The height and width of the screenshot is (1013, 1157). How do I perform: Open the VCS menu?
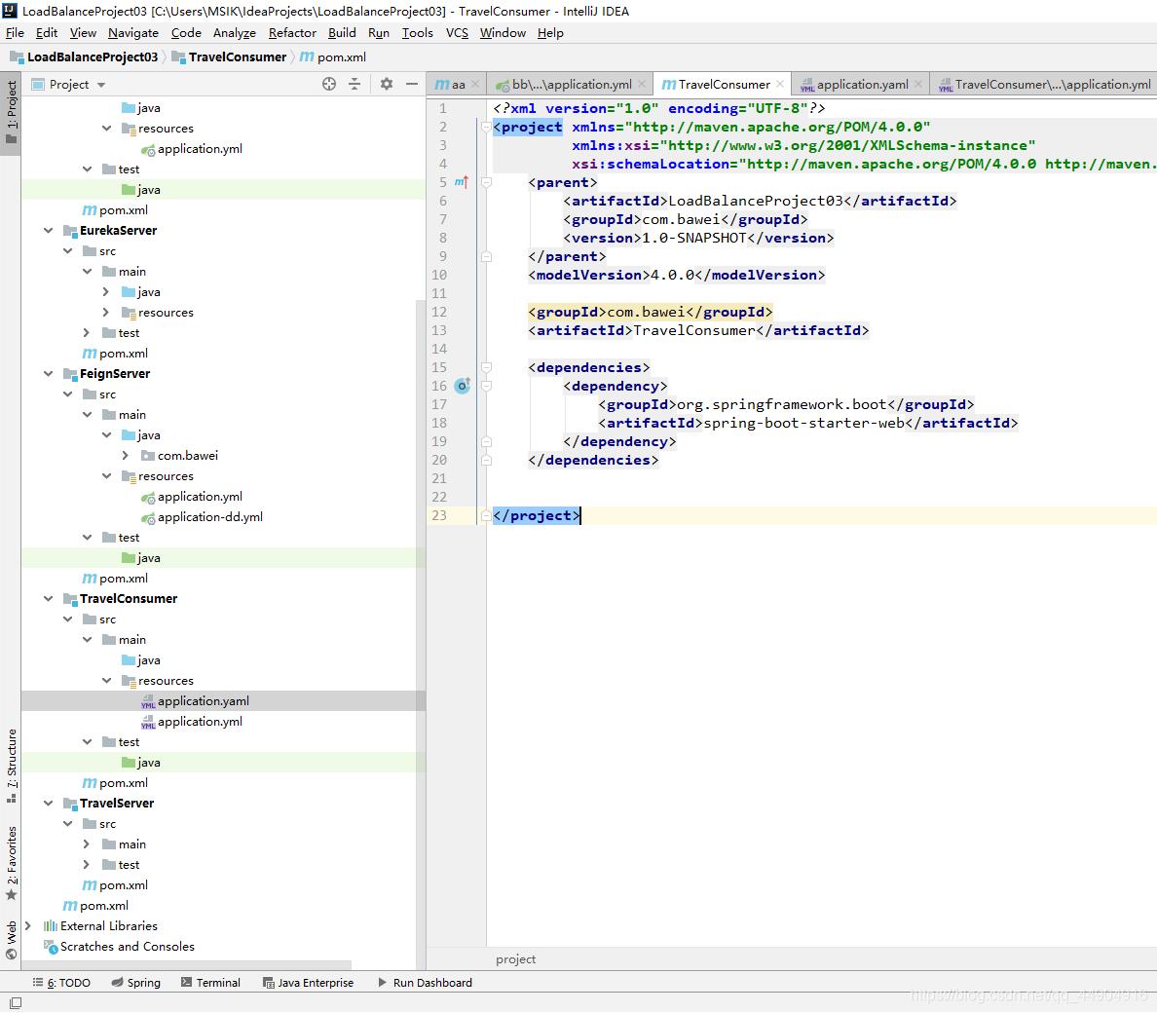click(x=457, y=32)
